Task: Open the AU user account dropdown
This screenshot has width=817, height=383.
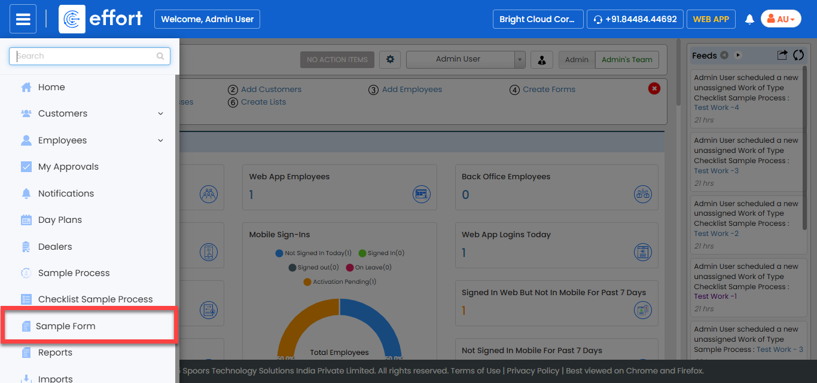Action: (x=781, y=19)
